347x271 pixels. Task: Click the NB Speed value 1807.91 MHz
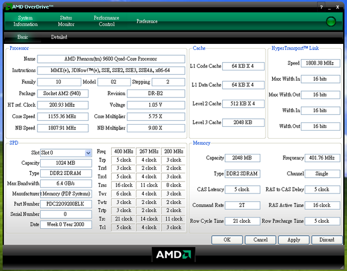63,128
